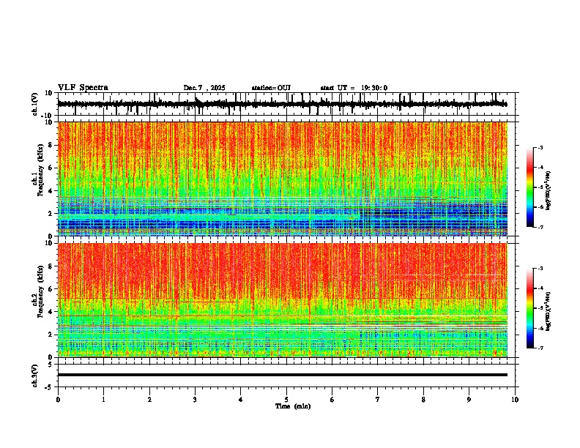Click the "ch.1(V)" y-axis label
The height and width of the screenshot is (448, 580).
click(35, 104)
